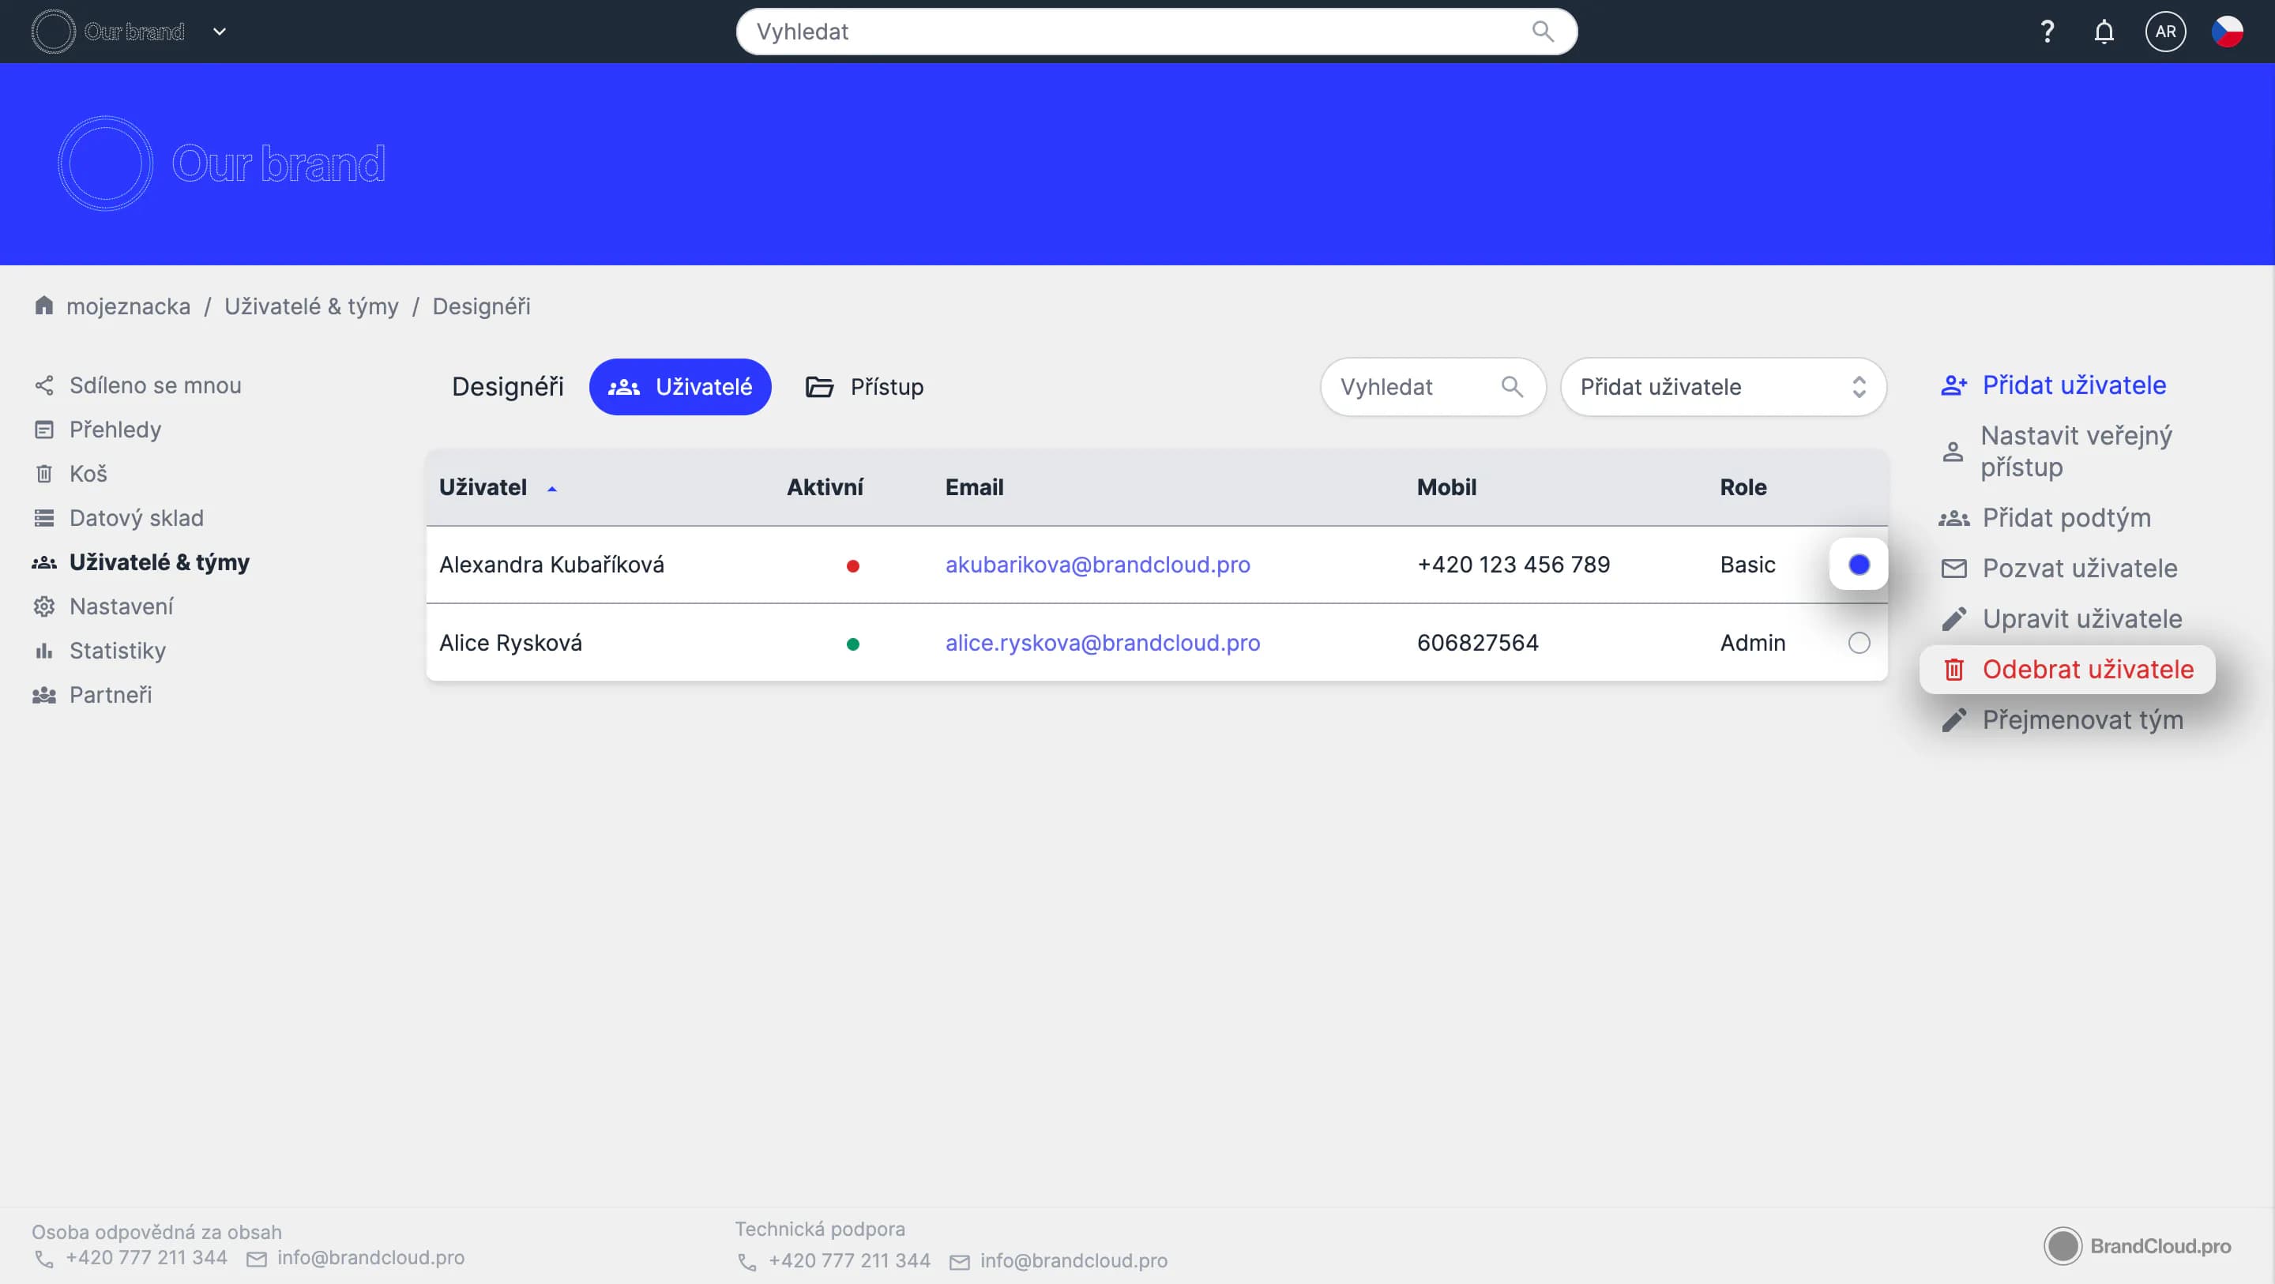Expand the Our brand chevron dropdown
Image resolution: width=2275 pixels, height=1284 pixels.
[220, 32]
